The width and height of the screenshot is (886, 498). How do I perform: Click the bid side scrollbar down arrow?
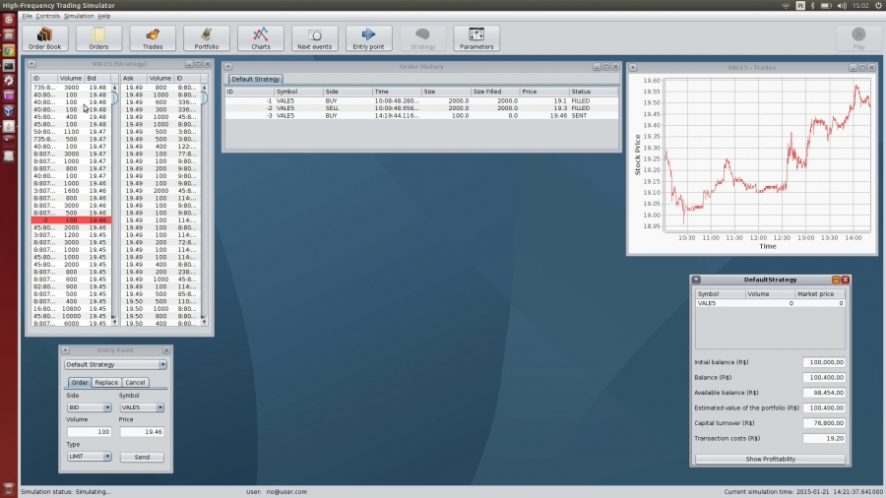[114, 322]
